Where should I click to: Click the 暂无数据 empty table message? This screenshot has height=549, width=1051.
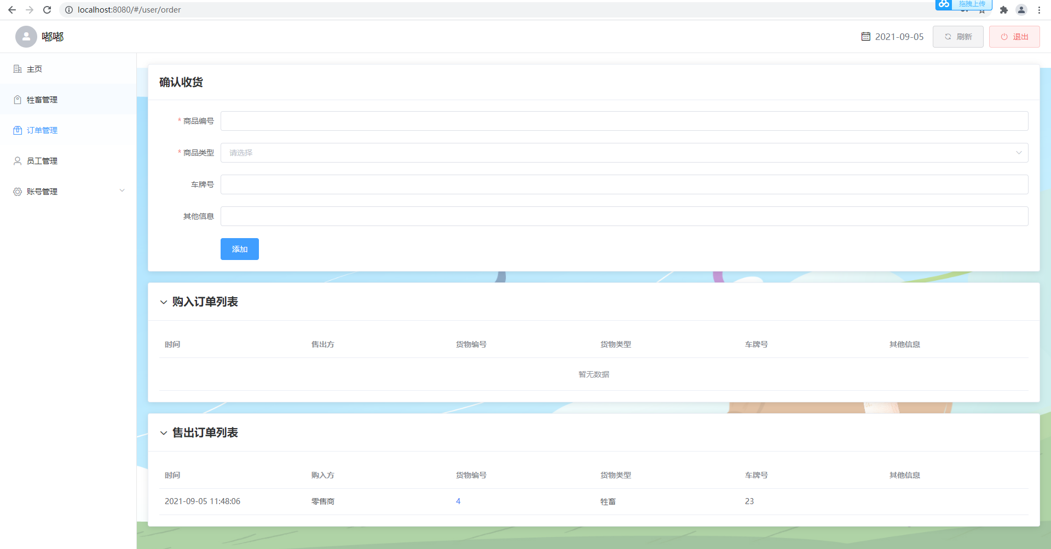click(594, 374)
